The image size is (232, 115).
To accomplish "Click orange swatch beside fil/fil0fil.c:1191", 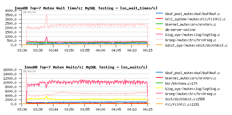I will coord(159,104).
